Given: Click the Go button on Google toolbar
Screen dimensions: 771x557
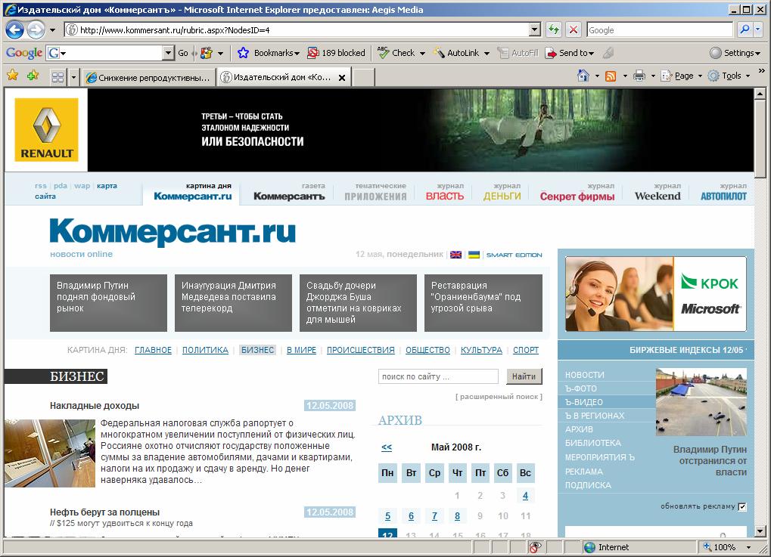Looking at the screenshot, I should pos(183,53).
